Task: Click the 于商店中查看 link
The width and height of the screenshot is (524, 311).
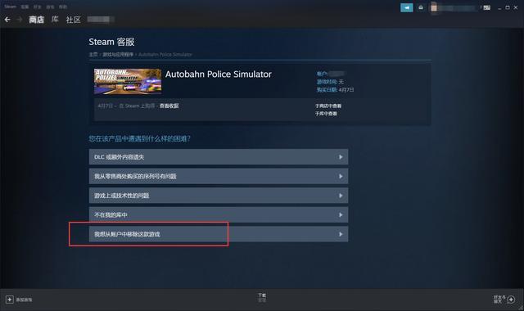Action: (x=328, y=106)
